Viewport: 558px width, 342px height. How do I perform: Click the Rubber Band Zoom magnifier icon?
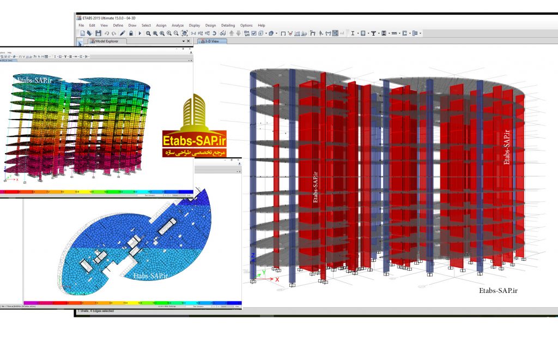tap(148, 33)
